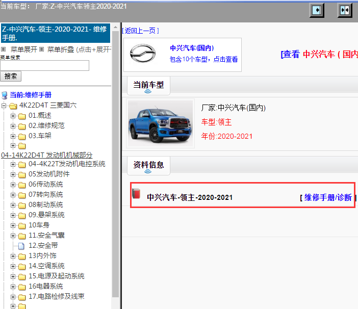Click 查看 中兴汽车 (国内 link
Image resolution: width=358 pixels, height=309 pixels.
pyautogui.click(x=319, y=55)
